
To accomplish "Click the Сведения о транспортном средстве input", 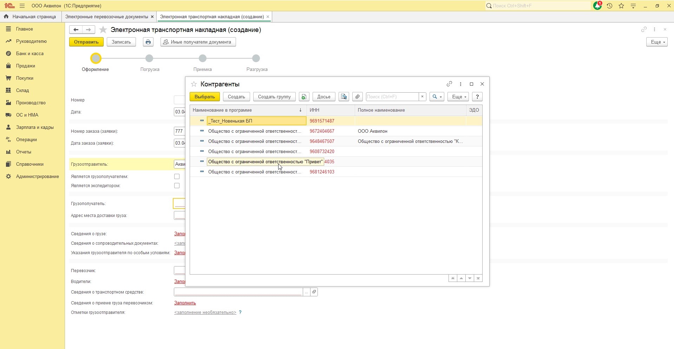I will click(238, 292).
